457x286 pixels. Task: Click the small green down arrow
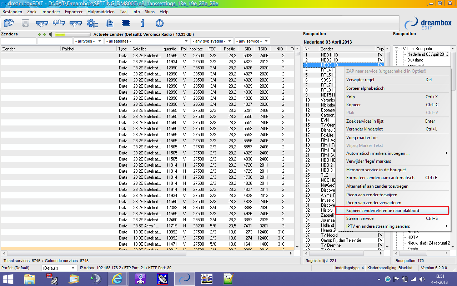[x=40, y=35]
